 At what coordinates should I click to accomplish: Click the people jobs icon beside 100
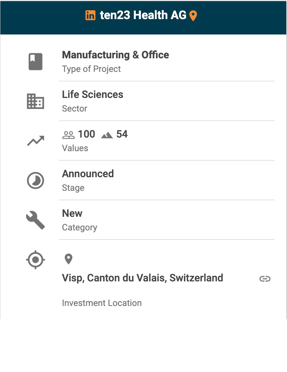click(68, 135)
